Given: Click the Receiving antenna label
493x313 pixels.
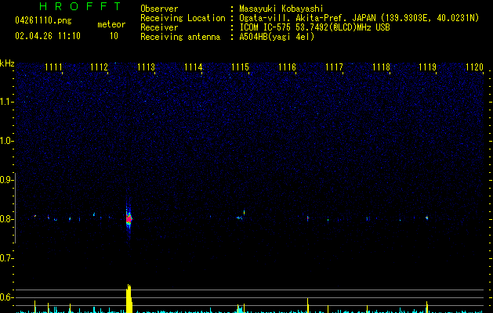Looking at the screenshot, I should (x=180, y=37).
